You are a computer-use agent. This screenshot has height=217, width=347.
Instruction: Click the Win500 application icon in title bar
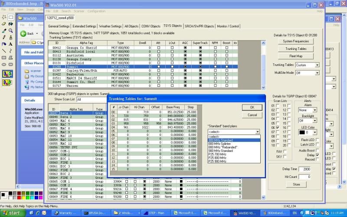(47, 5)
